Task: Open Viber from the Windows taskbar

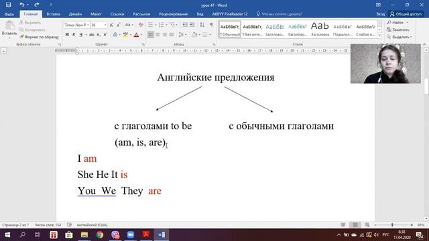Action: (115, 235)
